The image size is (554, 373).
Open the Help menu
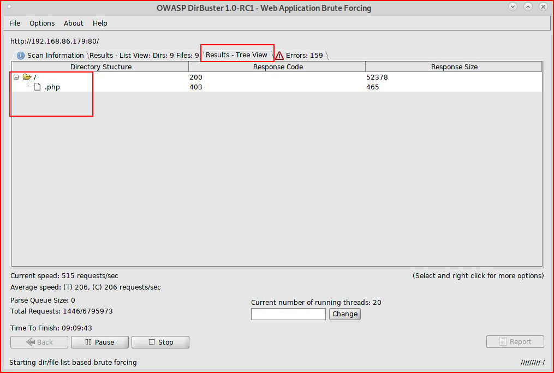(x=100, y=23)
